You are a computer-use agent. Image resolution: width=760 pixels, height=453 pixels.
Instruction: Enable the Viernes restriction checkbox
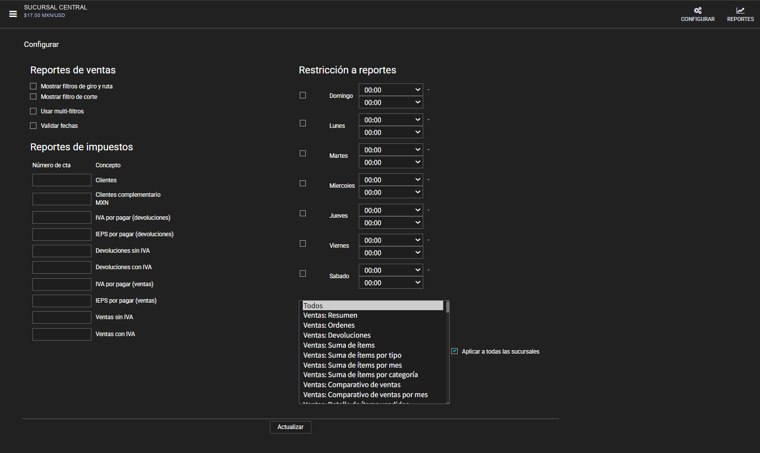303,244
